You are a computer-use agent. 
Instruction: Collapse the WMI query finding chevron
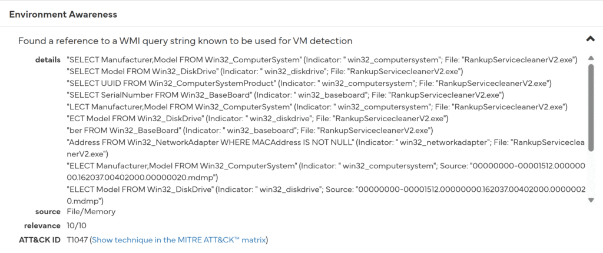click(590, 39)
